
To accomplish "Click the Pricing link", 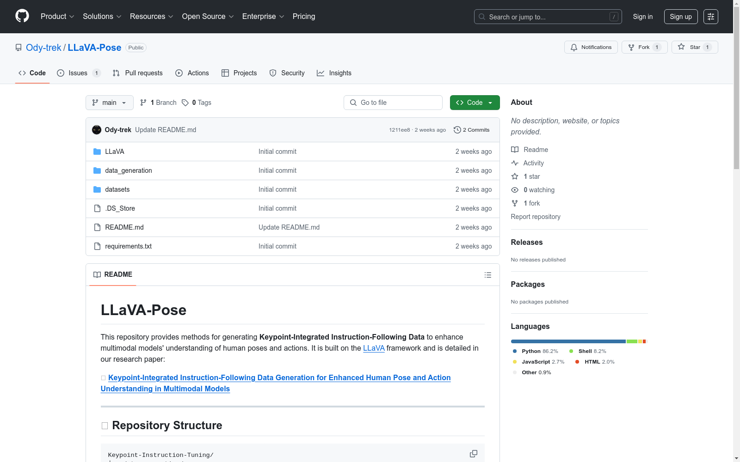I will 304,16.
